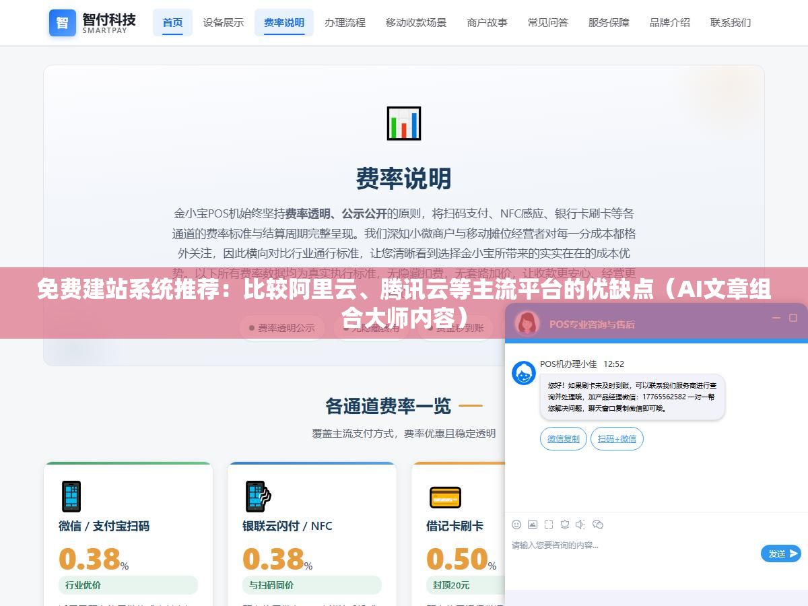Click the 与扫码同价 tag on NFC card

312,585
